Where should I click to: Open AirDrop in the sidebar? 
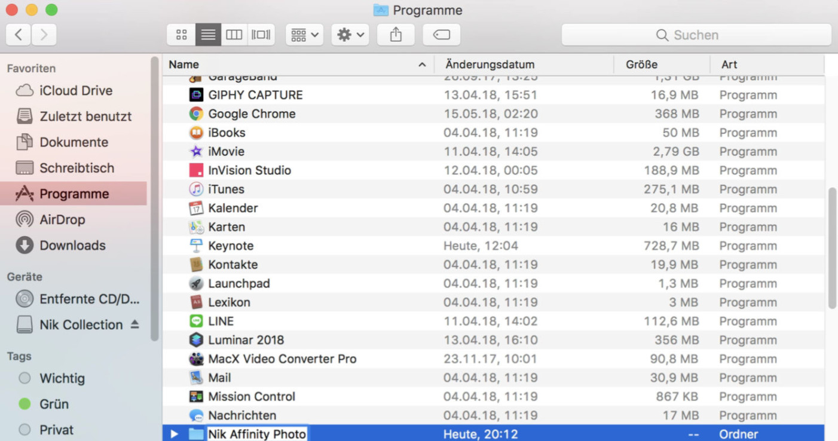[74, 219]
